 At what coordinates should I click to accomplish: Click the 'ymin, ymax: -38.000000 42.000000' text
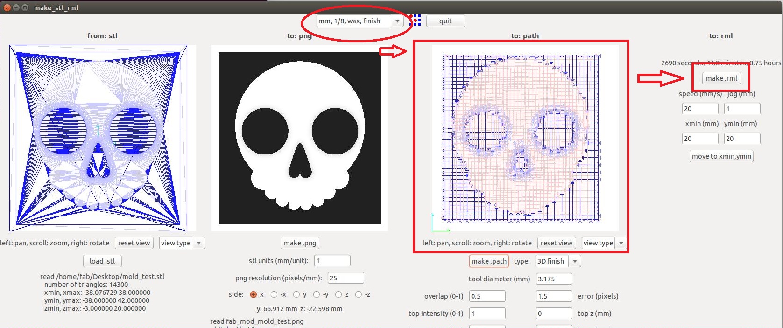pyautogui.click(x=97, y=300)
